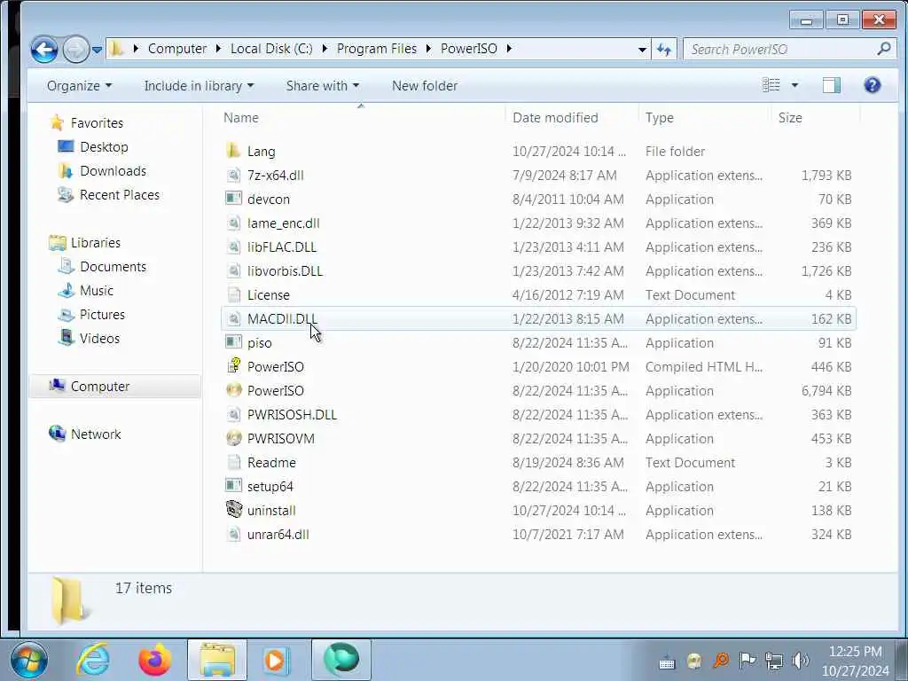This screenshot has height=681, width=908.
Task: Select the 6,794 KB PowerISO application icon
Action: tap(233, 390)
